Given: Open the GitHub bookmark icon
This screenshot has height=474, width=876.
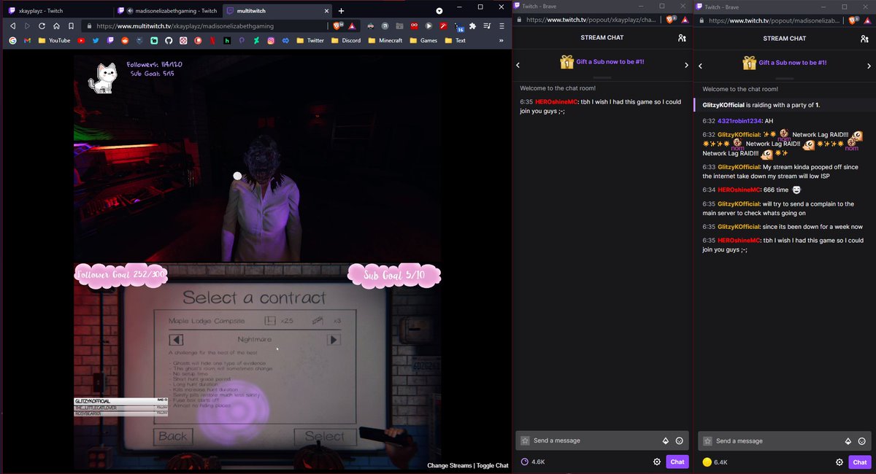Looking at the screenshot, I should coord(169,40).
